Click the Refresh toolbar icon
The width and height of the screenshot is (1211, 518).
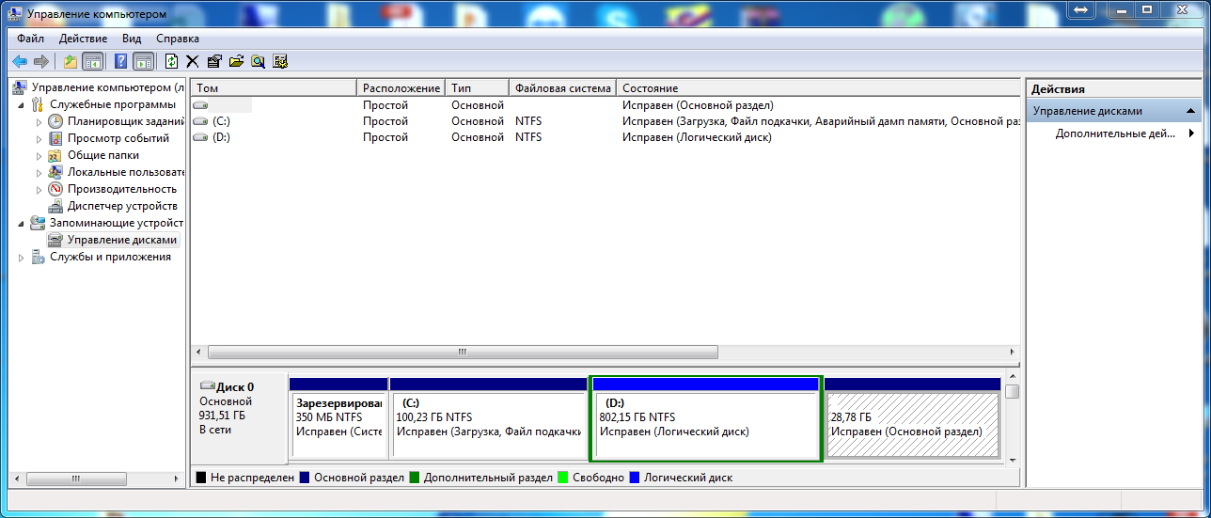(x=171, y=61)
